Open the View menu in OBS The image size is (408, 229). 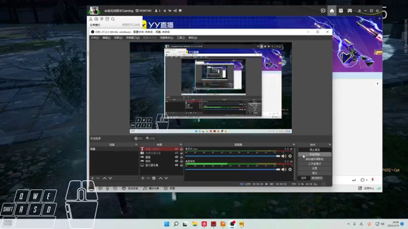pos(118,38)
